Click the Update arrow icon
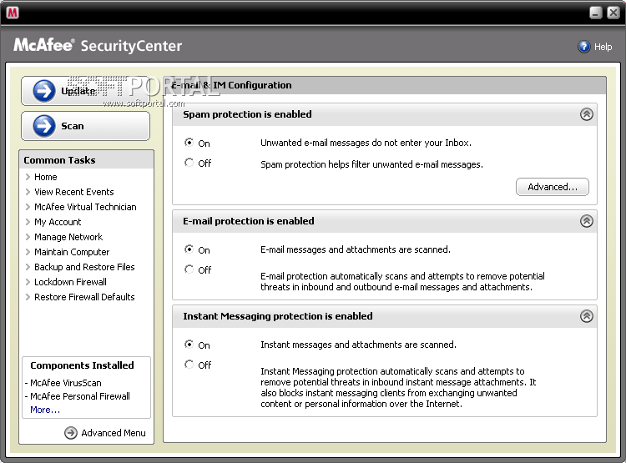The width and height of the screenshot is (626, 463). [44, 91]
